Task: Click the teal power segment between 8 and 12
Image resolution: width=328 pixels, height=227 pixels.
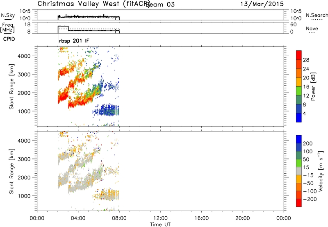Action: coord(299,100)
